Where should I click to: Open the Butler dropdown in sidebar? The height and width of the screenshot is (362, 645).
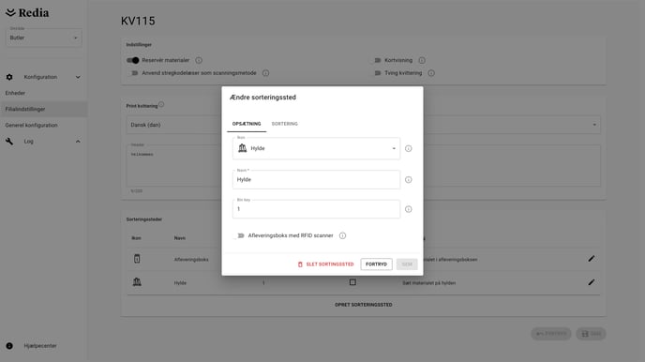pos(44,38)
